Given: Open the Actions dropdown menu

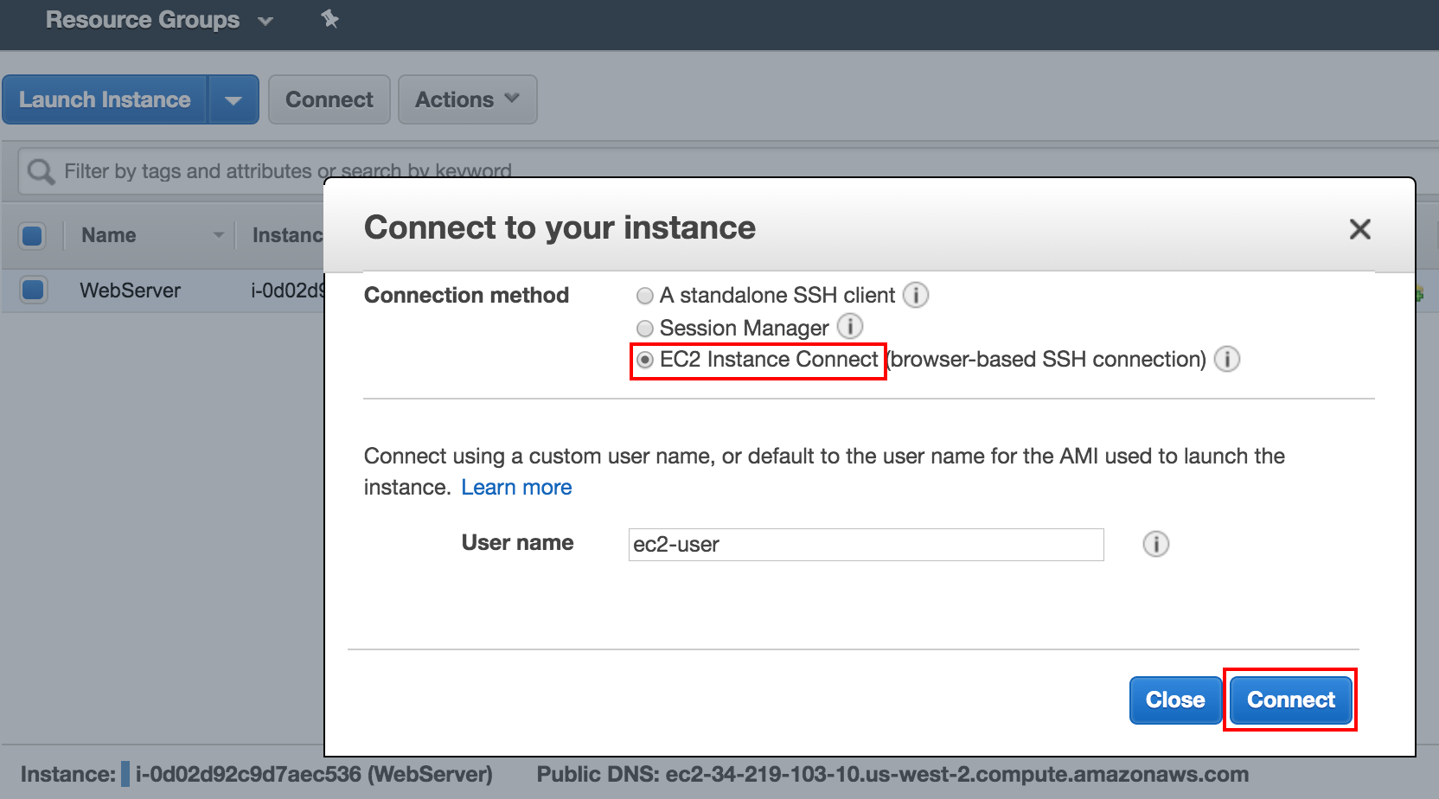Looking at the screenshot, I should [467, 100].
